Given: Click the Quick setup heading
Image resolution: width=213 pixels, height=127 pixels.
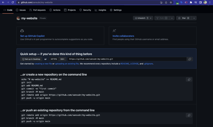Looking at the screenshot, I should point(56,54).
